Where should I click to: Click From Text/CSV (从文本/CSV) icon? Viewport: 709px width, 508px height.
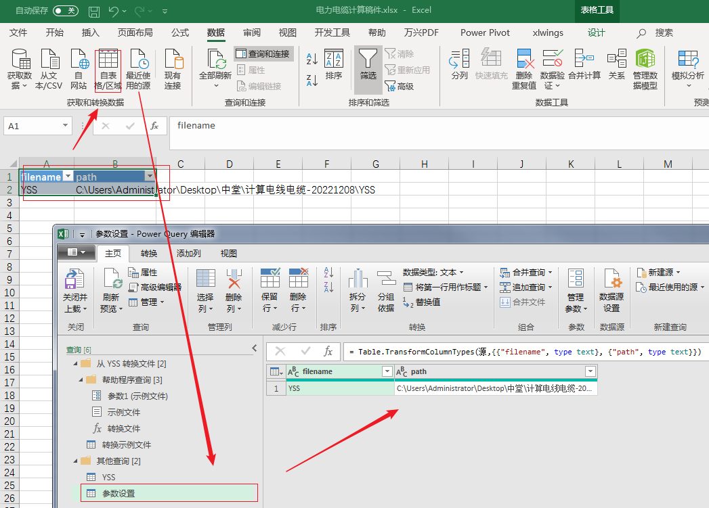tap(49, 69)
